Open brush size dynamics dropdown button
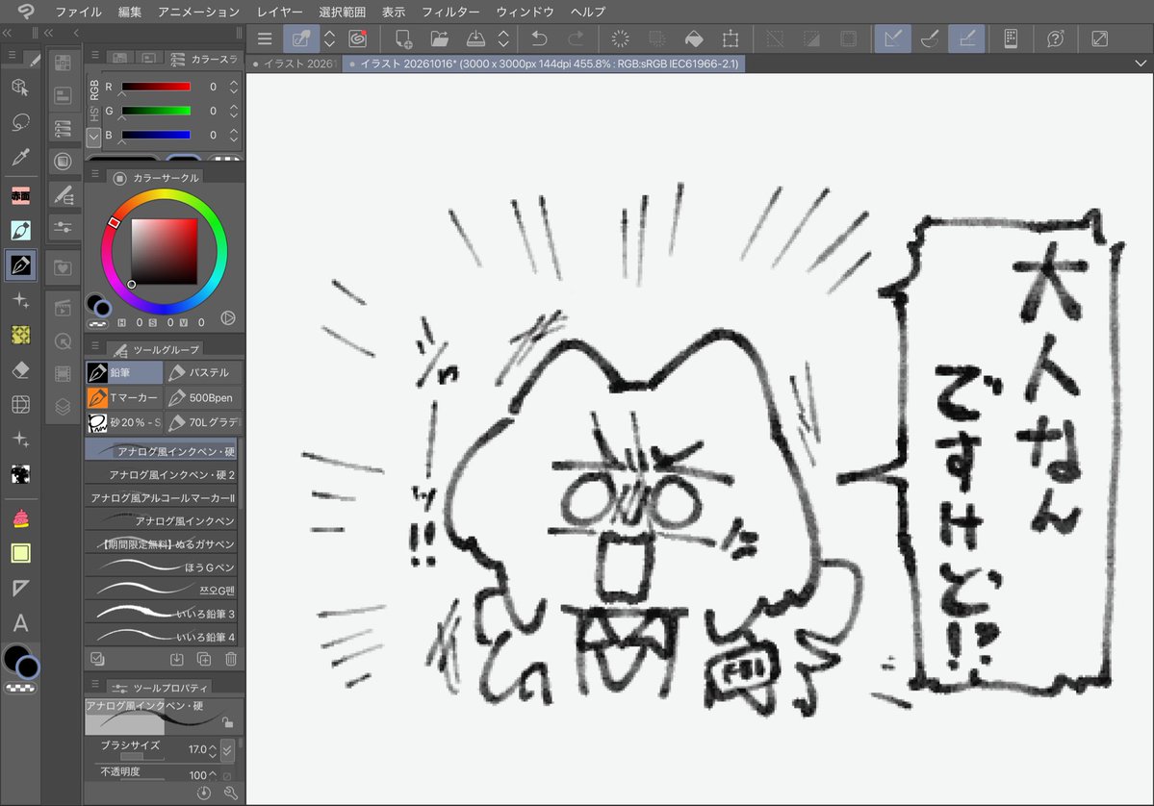The image size is (1154, 806). click(227, 750)
